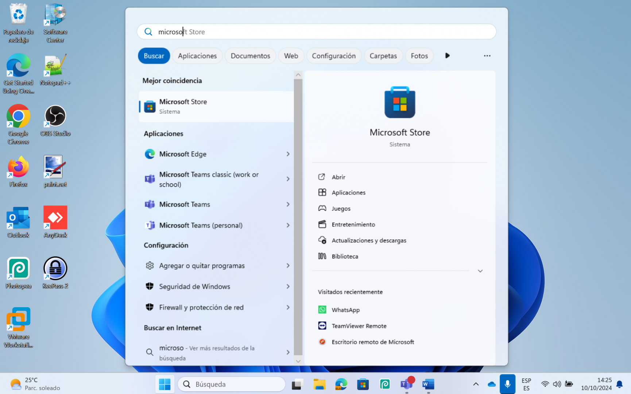Click Abrir to open Microsoft Store
The width and height of the screenshot is (631, 394).
[x=338, y=177]
